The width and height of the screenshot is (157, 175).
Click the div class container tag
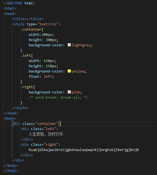(36, 124)
